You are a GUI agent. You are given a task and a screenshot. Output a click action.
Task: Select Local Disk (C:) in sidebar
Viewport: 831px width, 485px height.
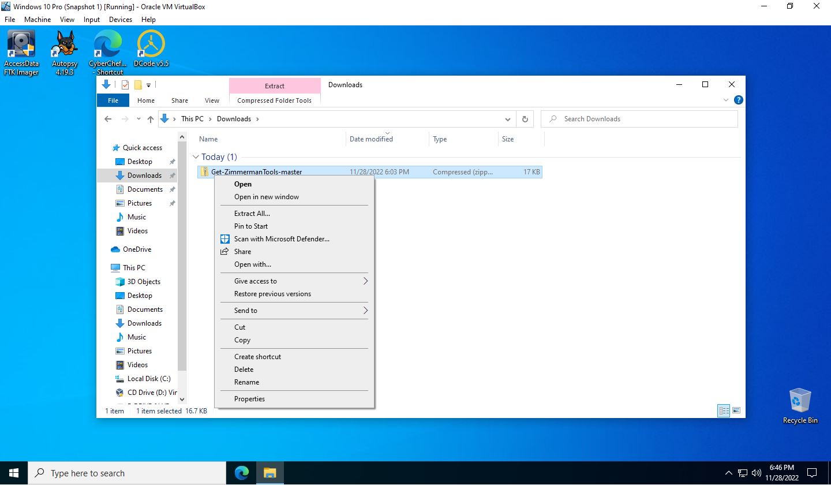point(149,379)
